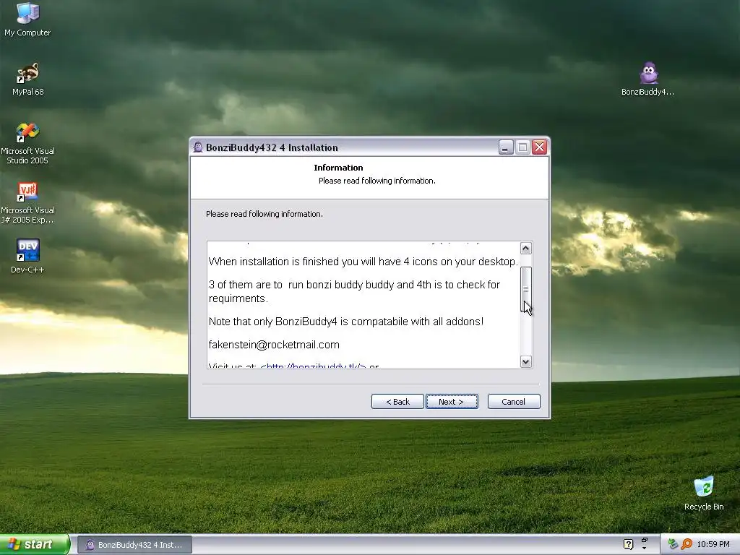Select the Dev-C++ desktop shortcut
Viewport: 740px width, 555px height.
(27, 257)
